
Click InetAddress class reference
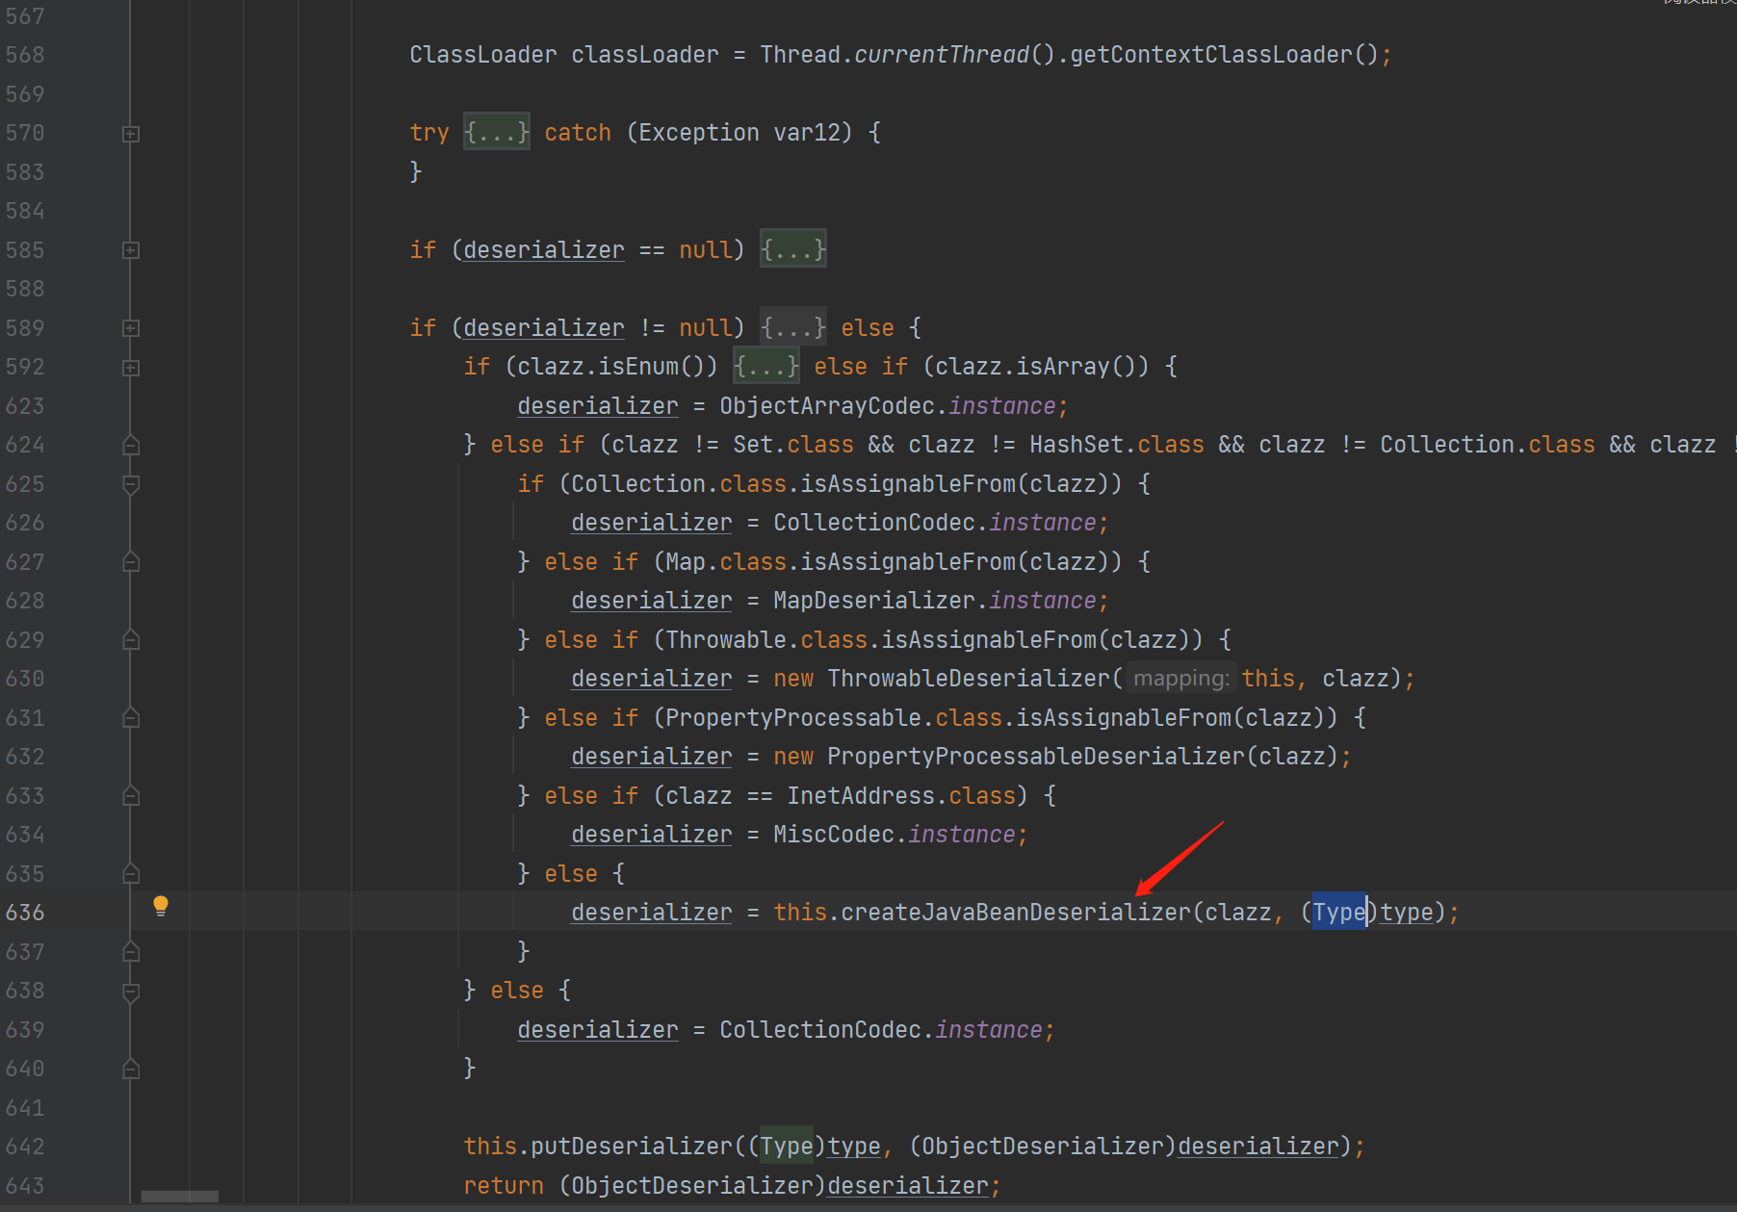pos(861,796)
